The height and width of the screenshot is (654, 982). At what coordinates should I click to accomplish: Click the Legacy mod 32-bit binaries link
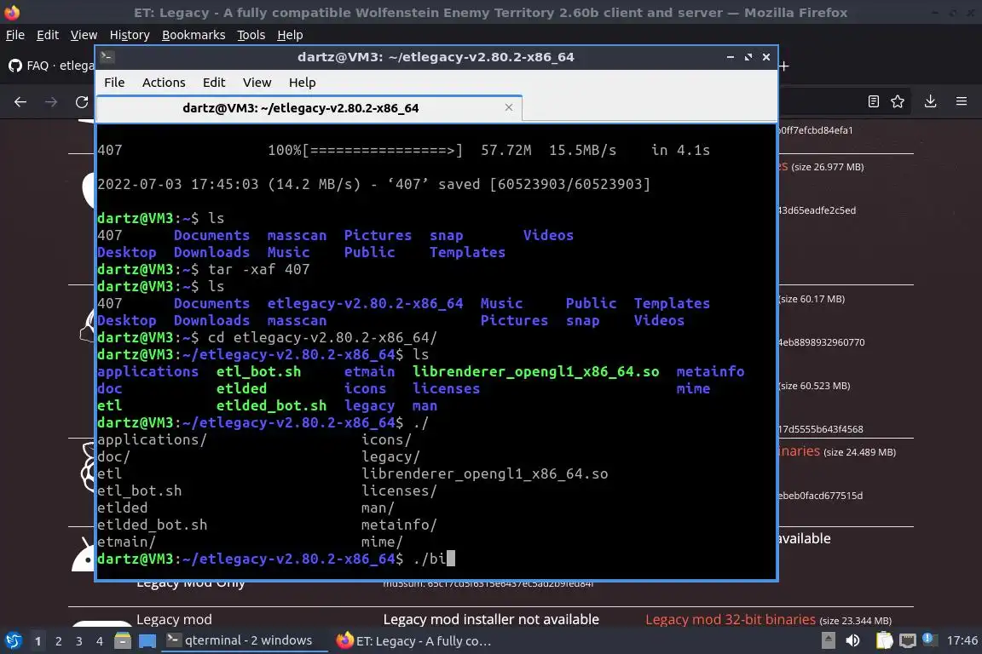pos(731,620)
